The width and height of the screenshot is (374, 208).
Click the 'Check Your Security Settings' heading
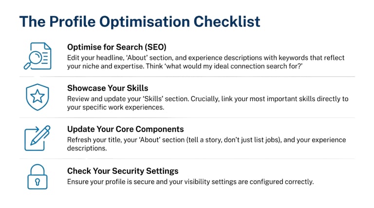point(123,171)
